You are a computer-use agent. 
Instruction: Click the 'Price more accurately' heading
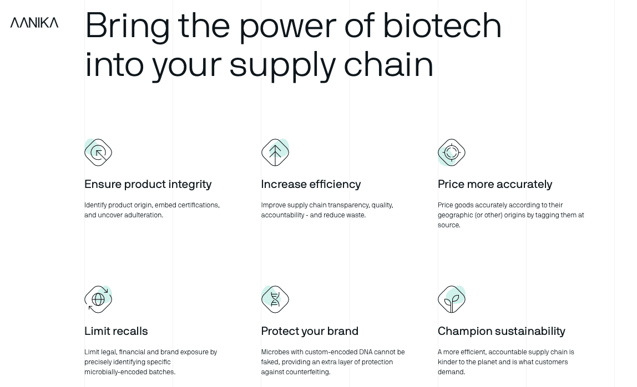coord(495,185)
